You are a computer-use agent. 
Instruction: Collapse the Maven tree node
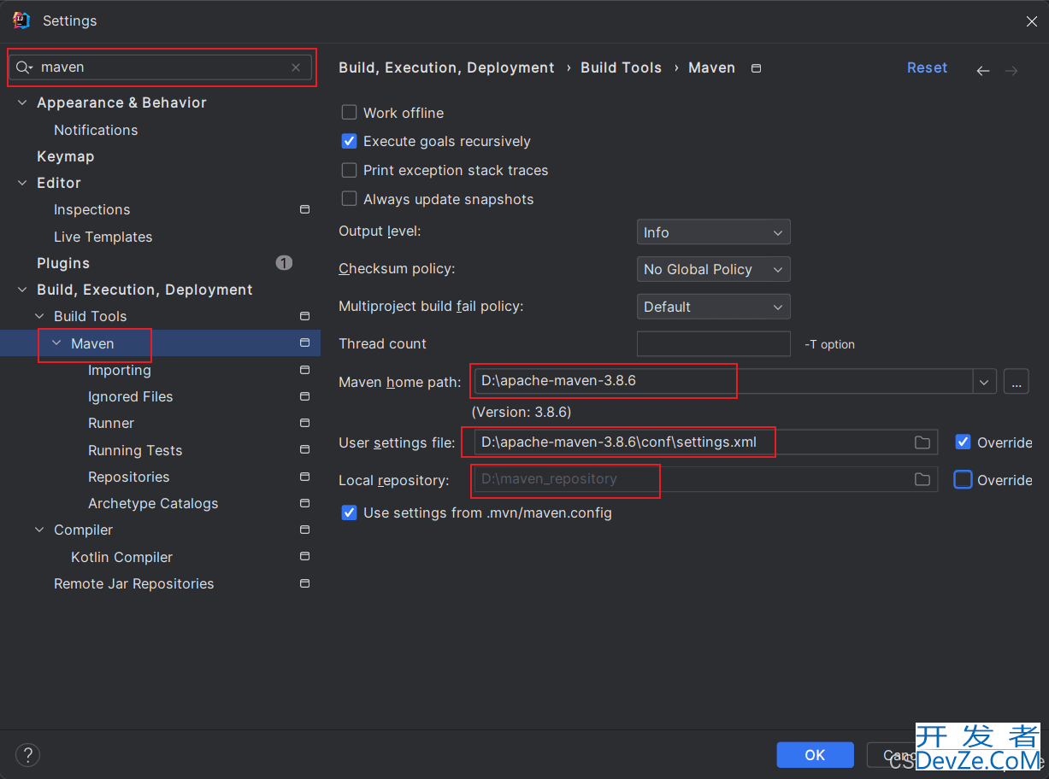click(57, 343)
